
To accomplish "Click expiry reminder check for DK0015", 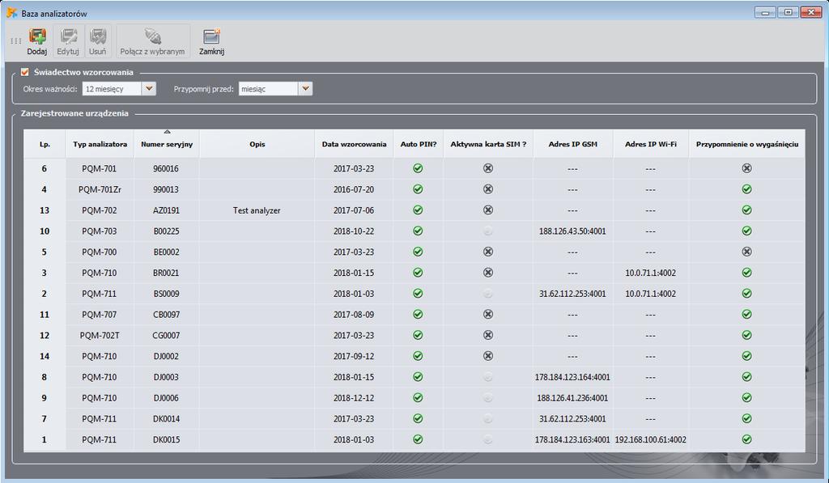I will point(746,439).
